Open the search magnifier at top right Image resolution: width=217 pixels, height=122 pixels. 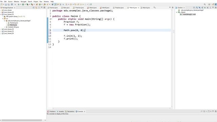pos(205,4)
